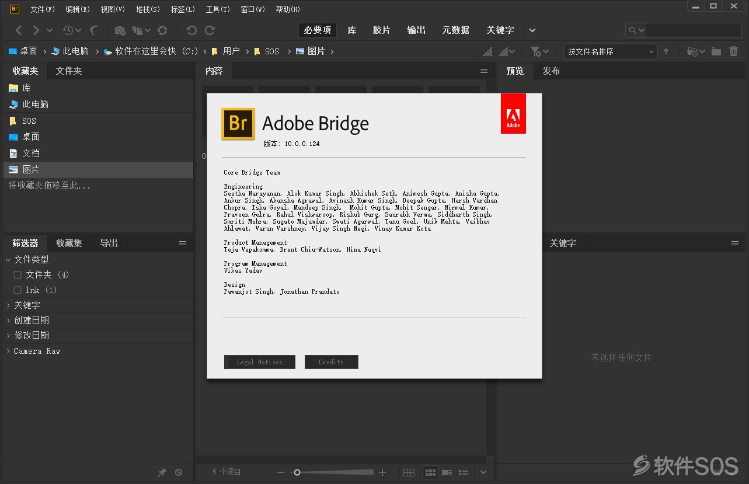Open the workspace switcher chevron
This screenshot has height=484, width=749.
pos(532,30)
